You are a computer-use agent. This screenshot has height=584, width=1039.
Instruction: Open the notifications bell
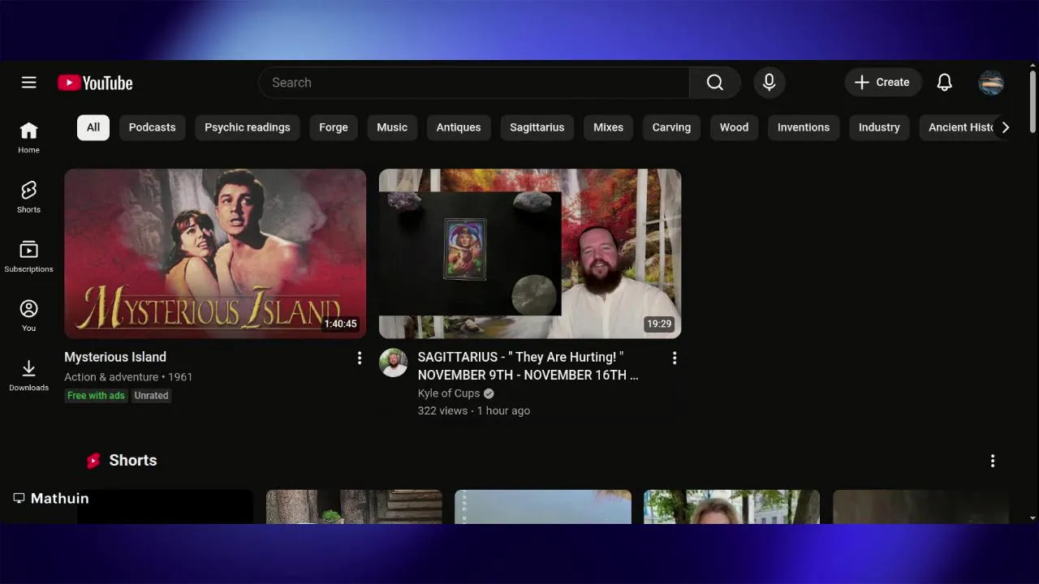[x=944, y=83]
